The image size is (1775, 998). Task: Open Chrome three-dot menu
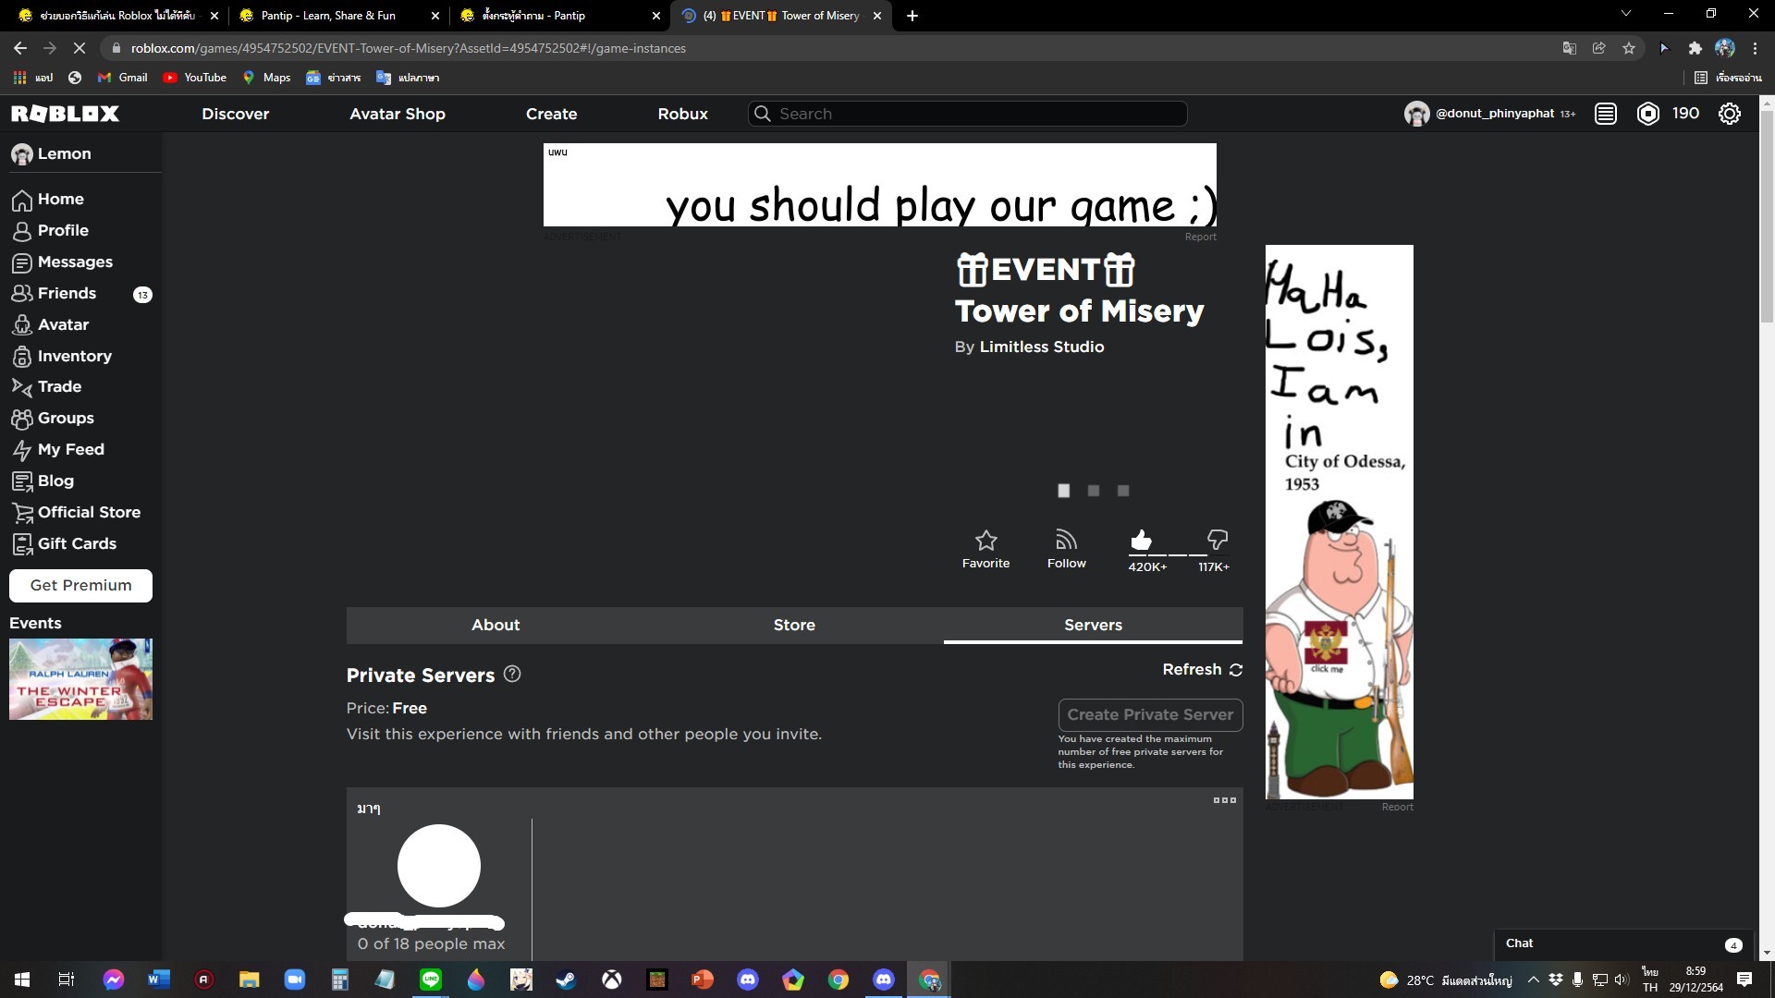(x=1756, y=48)
